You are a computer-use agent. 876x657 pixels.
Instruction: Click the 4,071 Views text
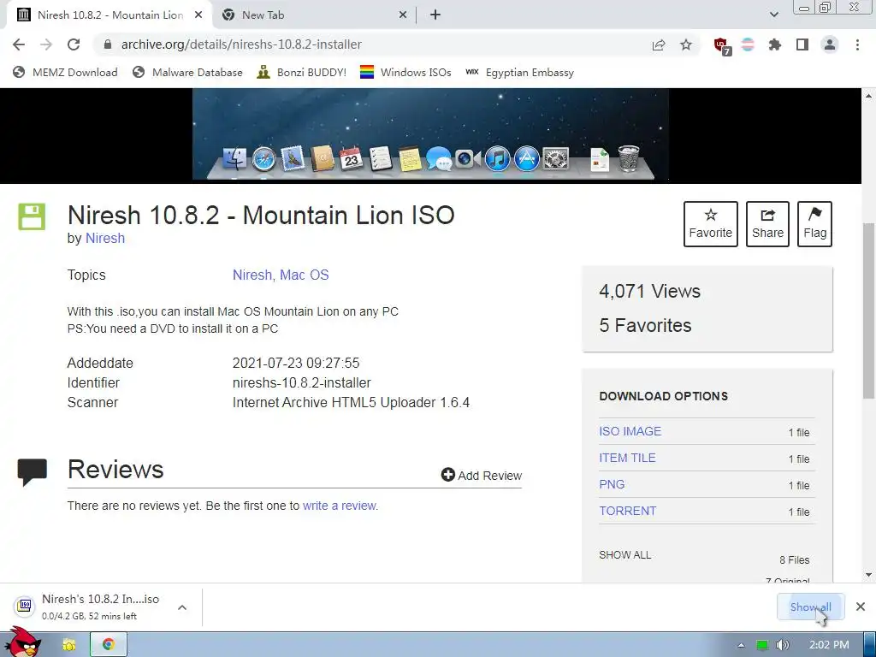tap(650, 291)
